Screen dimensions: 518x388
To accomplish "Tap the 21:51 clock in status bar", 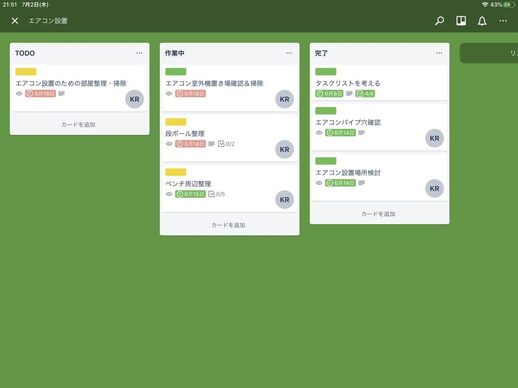I will [x=10, y=5].
